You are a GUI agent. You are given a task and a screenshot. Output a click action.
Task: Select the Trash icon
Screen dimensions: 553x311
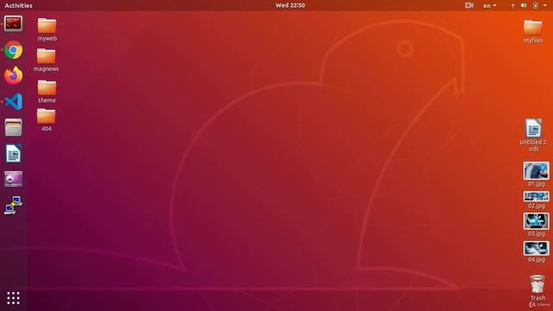click(537, 284)
